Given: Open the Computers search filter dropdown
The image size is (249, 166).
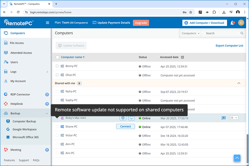Looking at the screenshot, I should [190, 33].
